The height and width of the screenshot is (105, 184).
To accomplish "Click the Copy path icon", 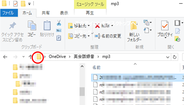I will [x=59, y=31].
